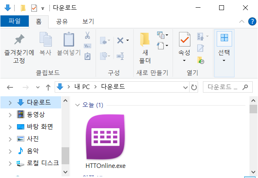Click the History folder-clock icon

point(200,60)
